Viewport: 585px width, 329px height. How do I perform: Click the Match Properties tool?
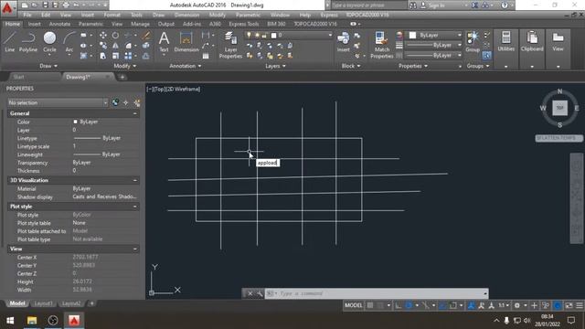[382, 45]
